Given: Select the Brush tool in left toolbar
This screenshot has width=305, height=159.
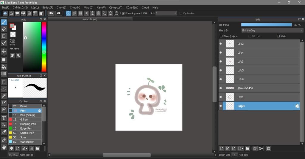Looking at the screenshot, I should click(x=4, y=22).
